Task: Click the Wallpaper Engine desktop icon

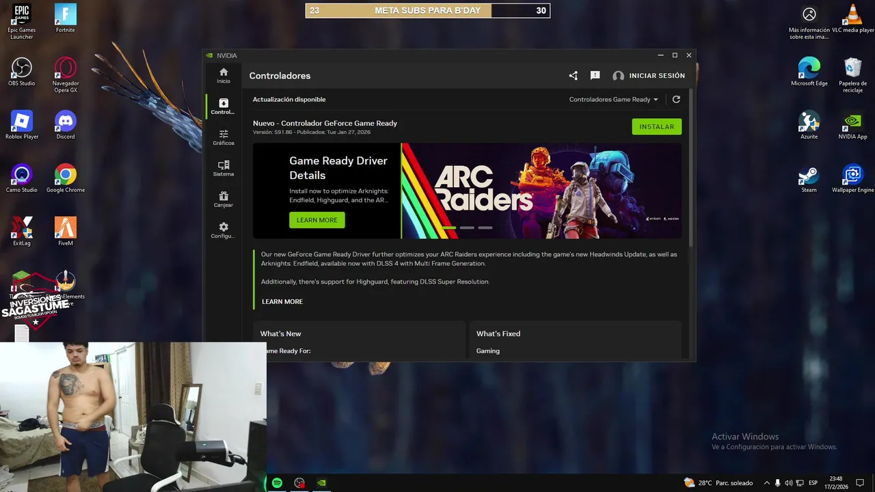Action: (x=853, y=178)
